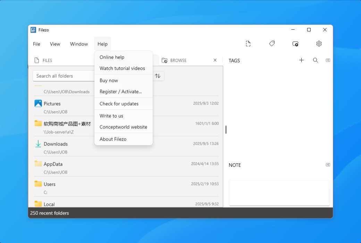Open the File menu
The height and width of the screenshot is (243, 361).
click(36, 44)
